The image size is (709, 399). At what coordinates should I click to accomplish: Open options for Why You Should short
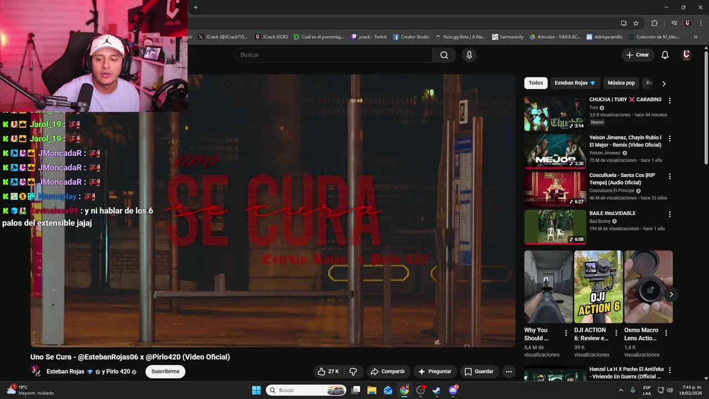(566, 333)
